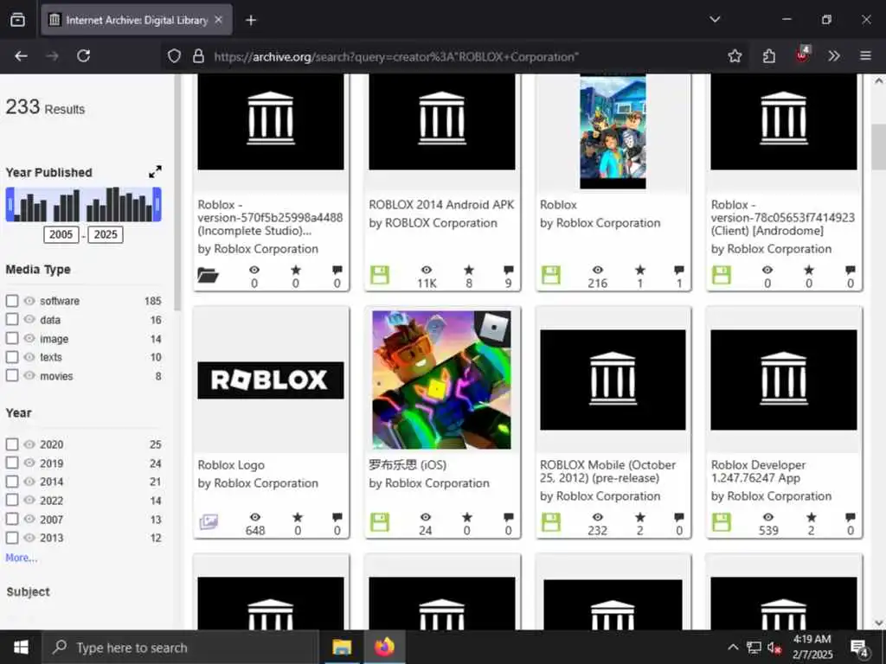Expand Year Published histogram with arrows icon
886x664 pixels.
(x=155, y=172)
